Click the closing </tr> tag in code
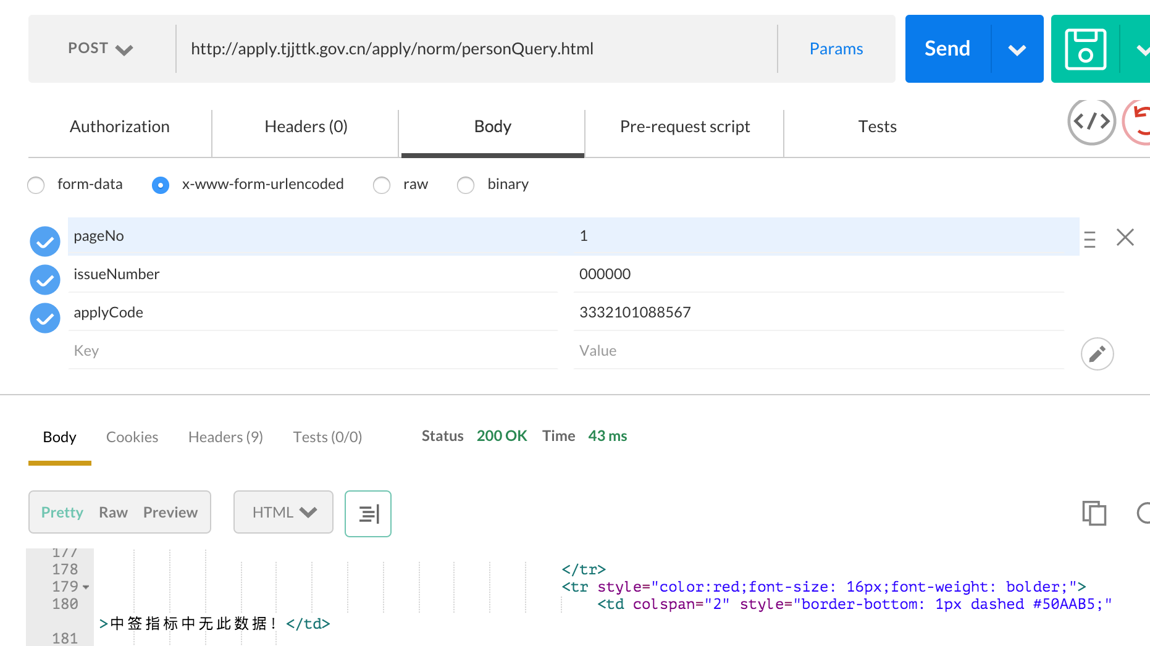The image size is (1150, 646). point(584,569)
